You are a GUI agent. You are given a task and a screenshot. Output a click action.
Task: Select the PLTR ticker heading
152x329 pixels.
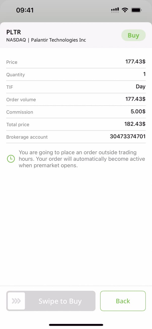14,32
